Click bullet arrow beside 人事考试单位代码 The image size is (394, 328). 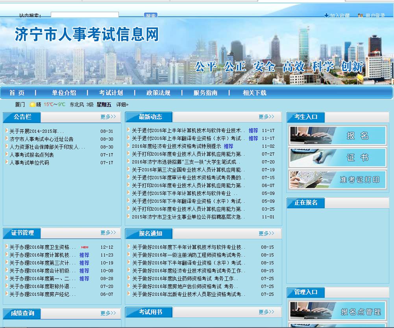pyautogui.click(x=7, y=162)
